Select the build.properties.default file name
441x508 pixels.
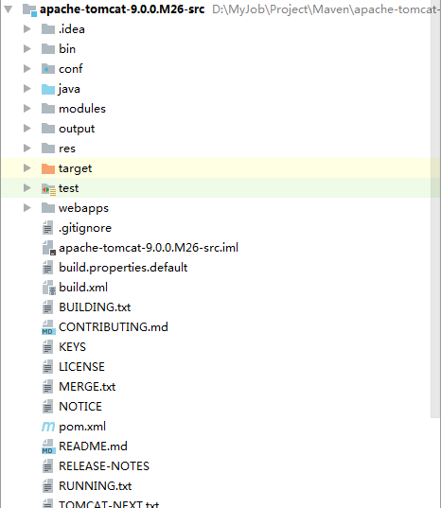(123, 268)
